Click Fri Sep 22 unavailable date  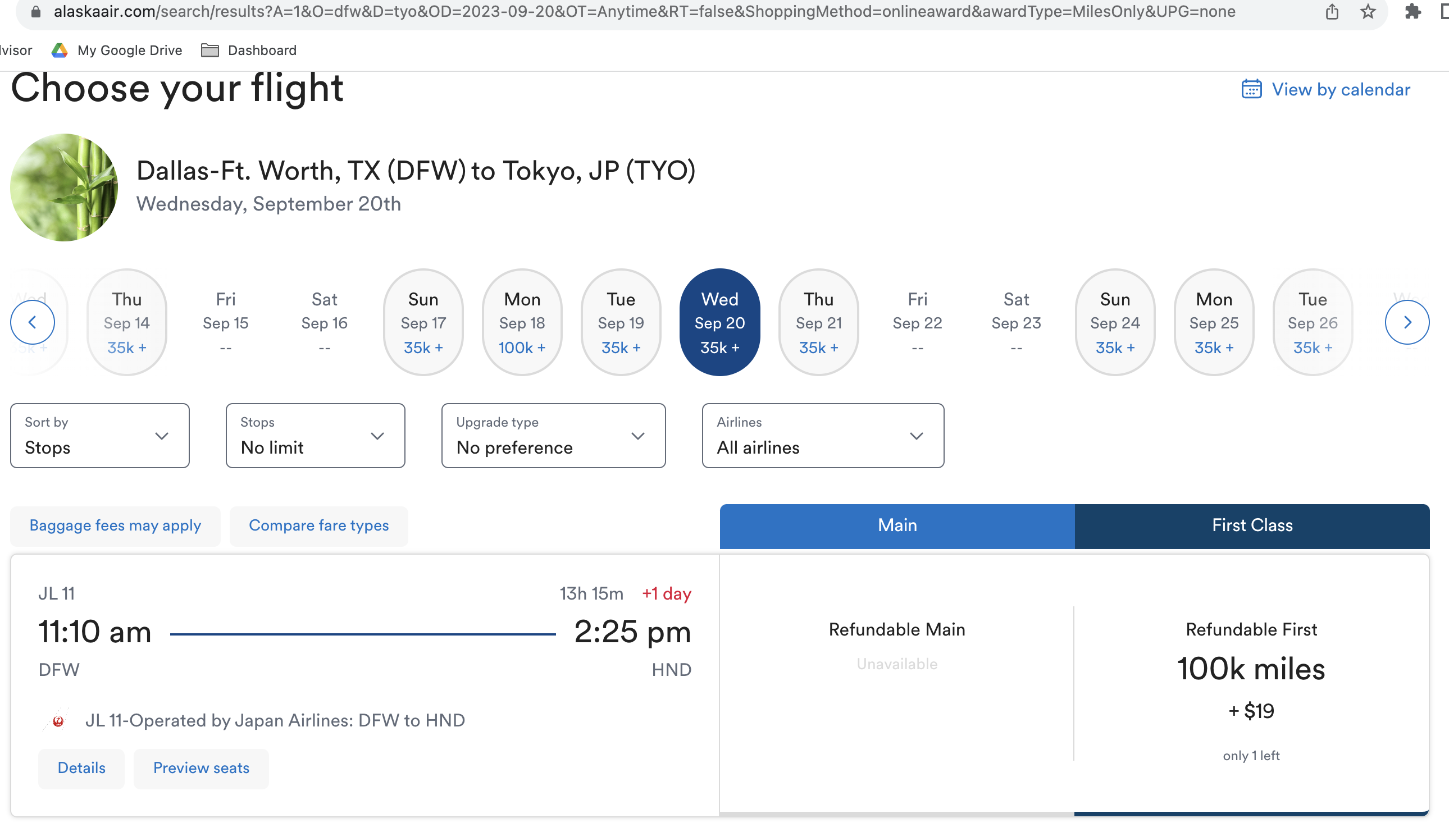click(917, 322)
